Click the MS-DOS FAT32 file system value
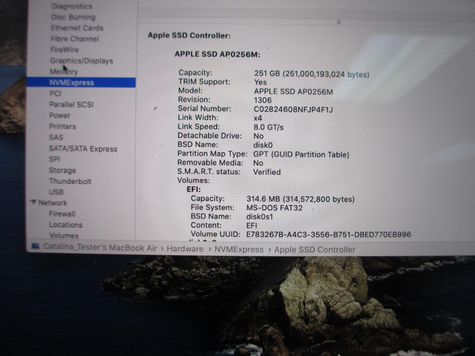This screenshot has height=356, width=475. point(275,208)
